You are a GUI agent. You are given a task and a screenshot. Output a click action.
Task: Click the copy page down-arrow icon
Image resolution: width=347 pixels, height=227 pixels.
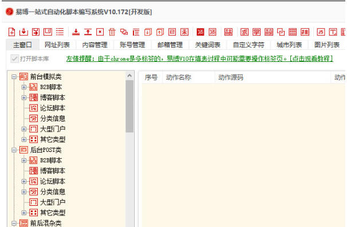coord(148,32)
